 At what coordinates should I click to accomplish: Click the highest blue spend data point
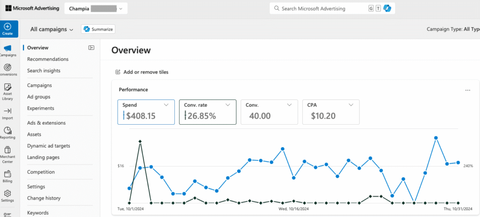pos(435,138)
